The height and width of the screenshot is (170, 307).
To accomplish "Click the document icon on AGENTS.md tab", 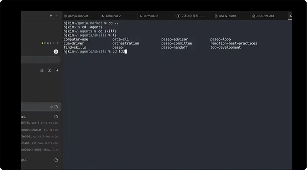I will 216,16.
